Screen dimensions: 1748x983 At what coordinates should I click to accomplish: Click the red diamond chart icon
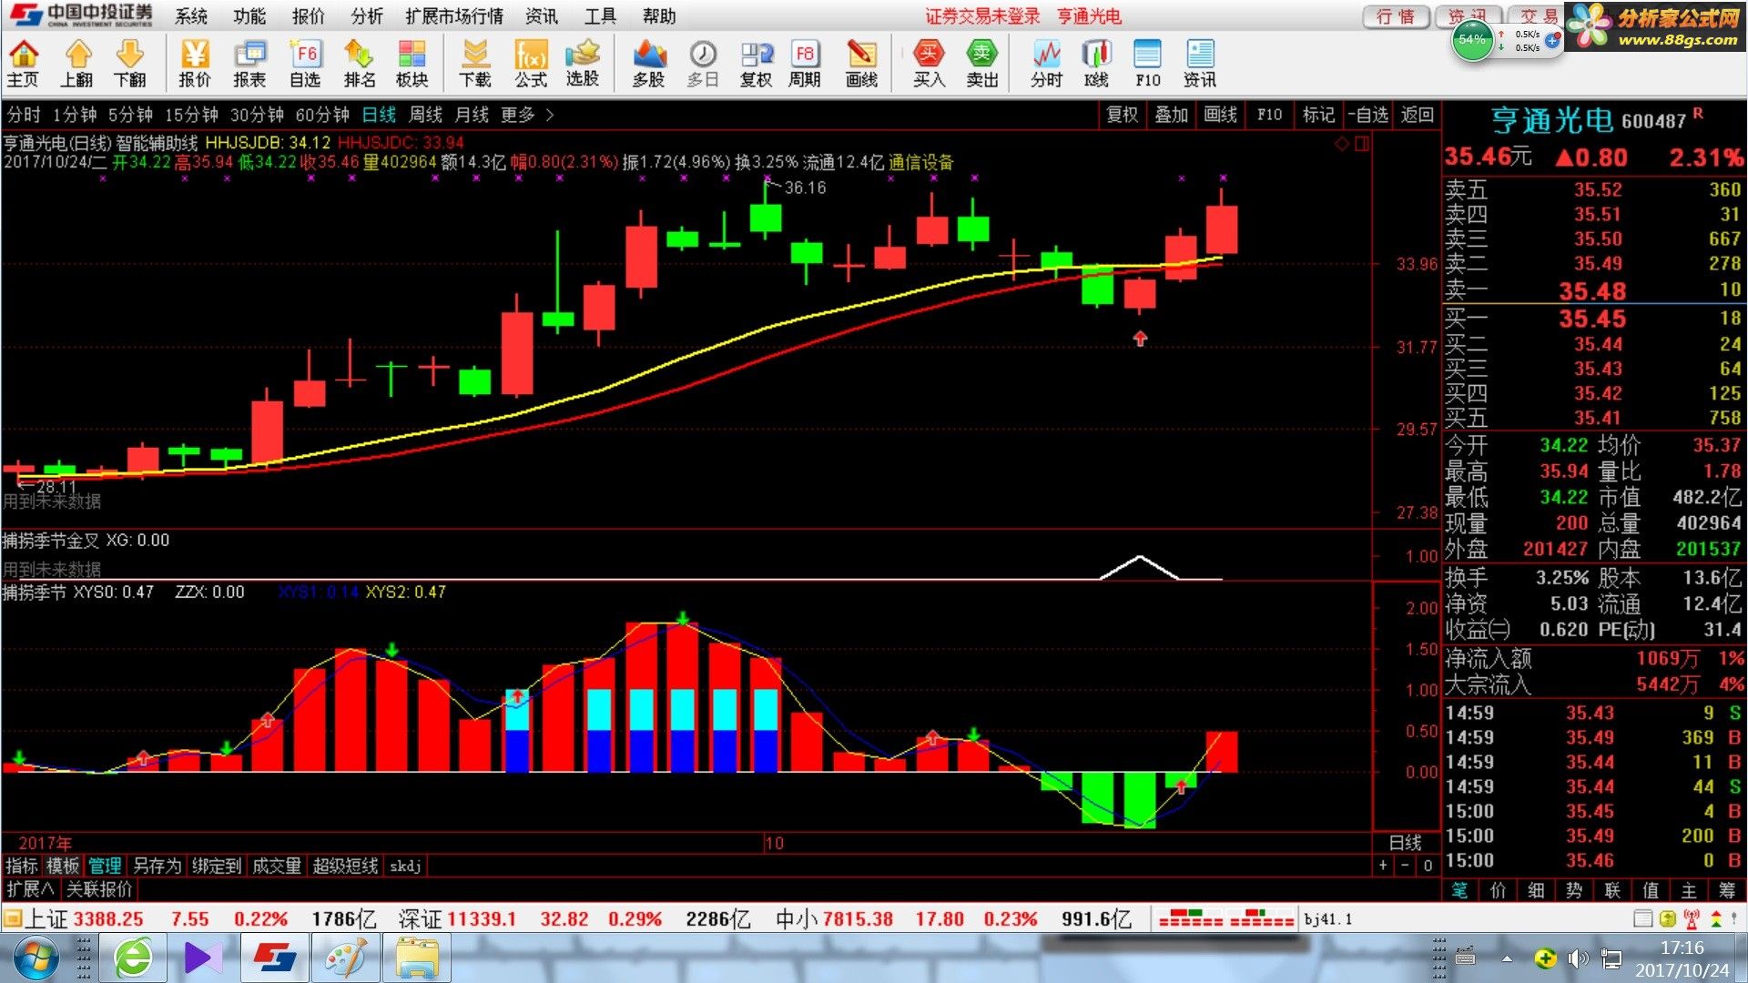pyautogui.click(x=1341, y=144)
